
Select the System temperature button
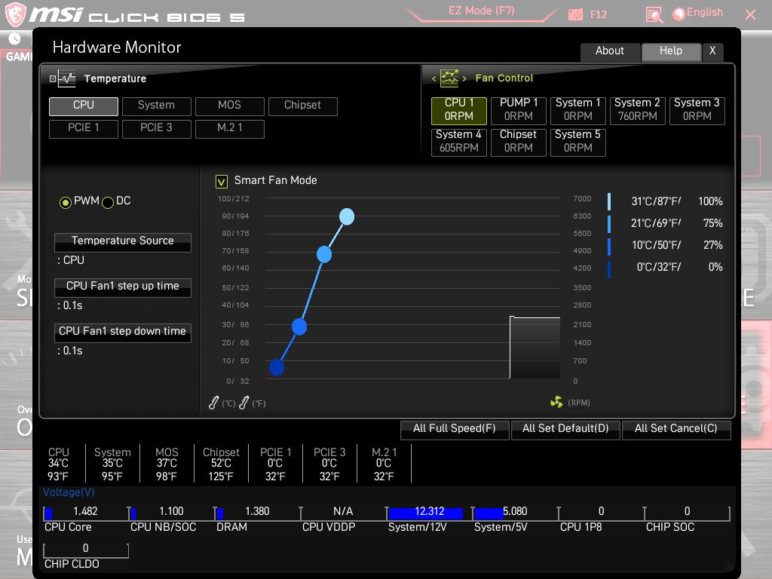pyautogui.click(x=157, y=106)
